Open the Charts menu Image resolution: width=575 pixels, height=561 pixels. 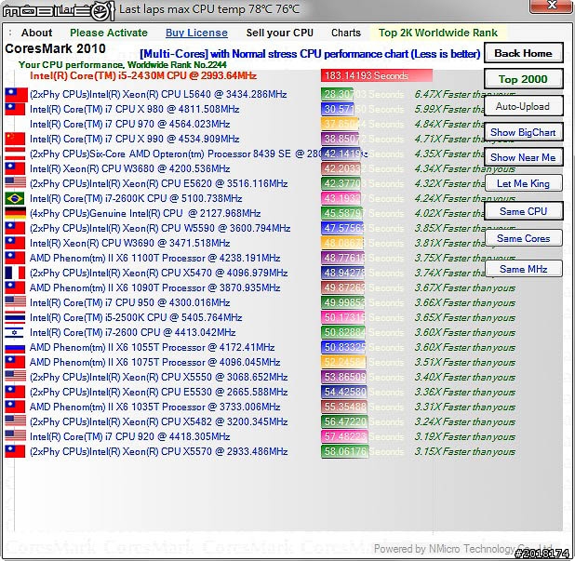click(x=346, y=33)
